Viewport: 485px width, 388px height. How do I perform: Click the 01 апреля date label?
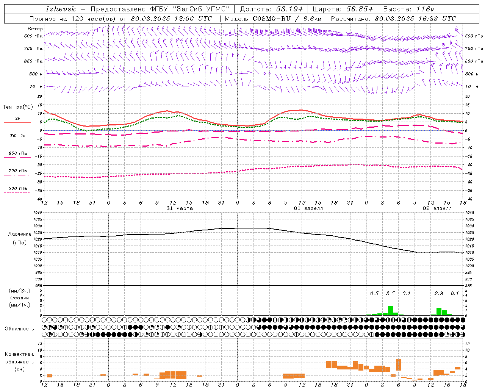(308, 208)
